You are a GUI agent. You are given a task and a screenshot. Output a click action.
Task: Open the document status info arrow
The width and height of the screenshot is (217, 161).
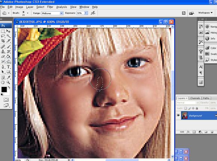coord(69,160)
